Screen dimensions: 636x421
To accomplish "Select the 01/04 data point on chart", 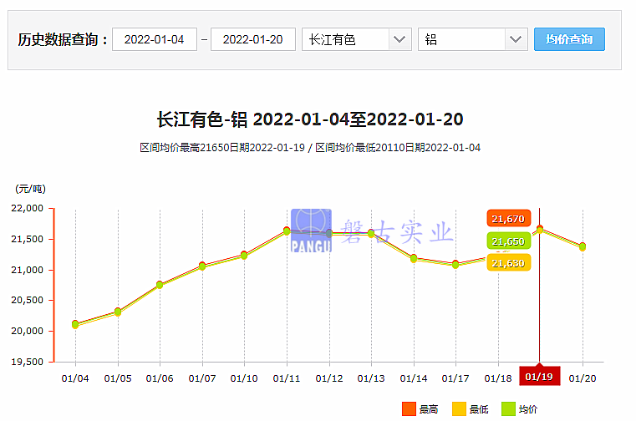I will (75, 324).
